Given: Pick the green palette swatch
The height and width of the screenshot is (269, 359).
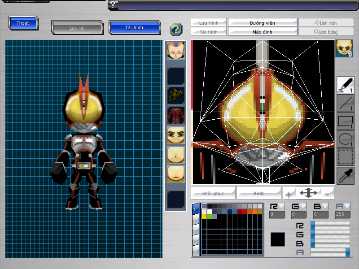Looking at the screenshot, I should click(x=209, y=217).
